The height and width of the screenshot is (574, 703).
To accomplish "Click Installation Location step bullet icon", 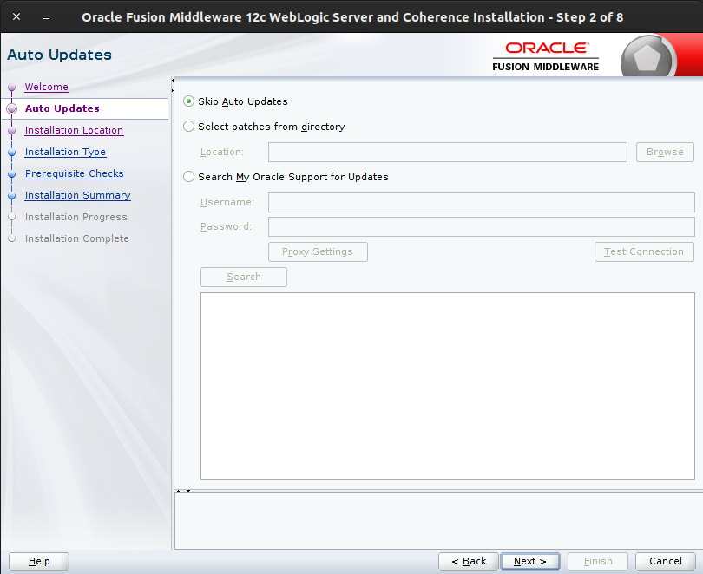I will click(12, 131).
